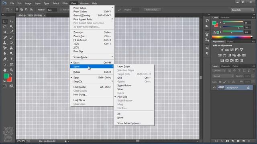
Task: Click the Curves adjustment icon
Action: 232,50
